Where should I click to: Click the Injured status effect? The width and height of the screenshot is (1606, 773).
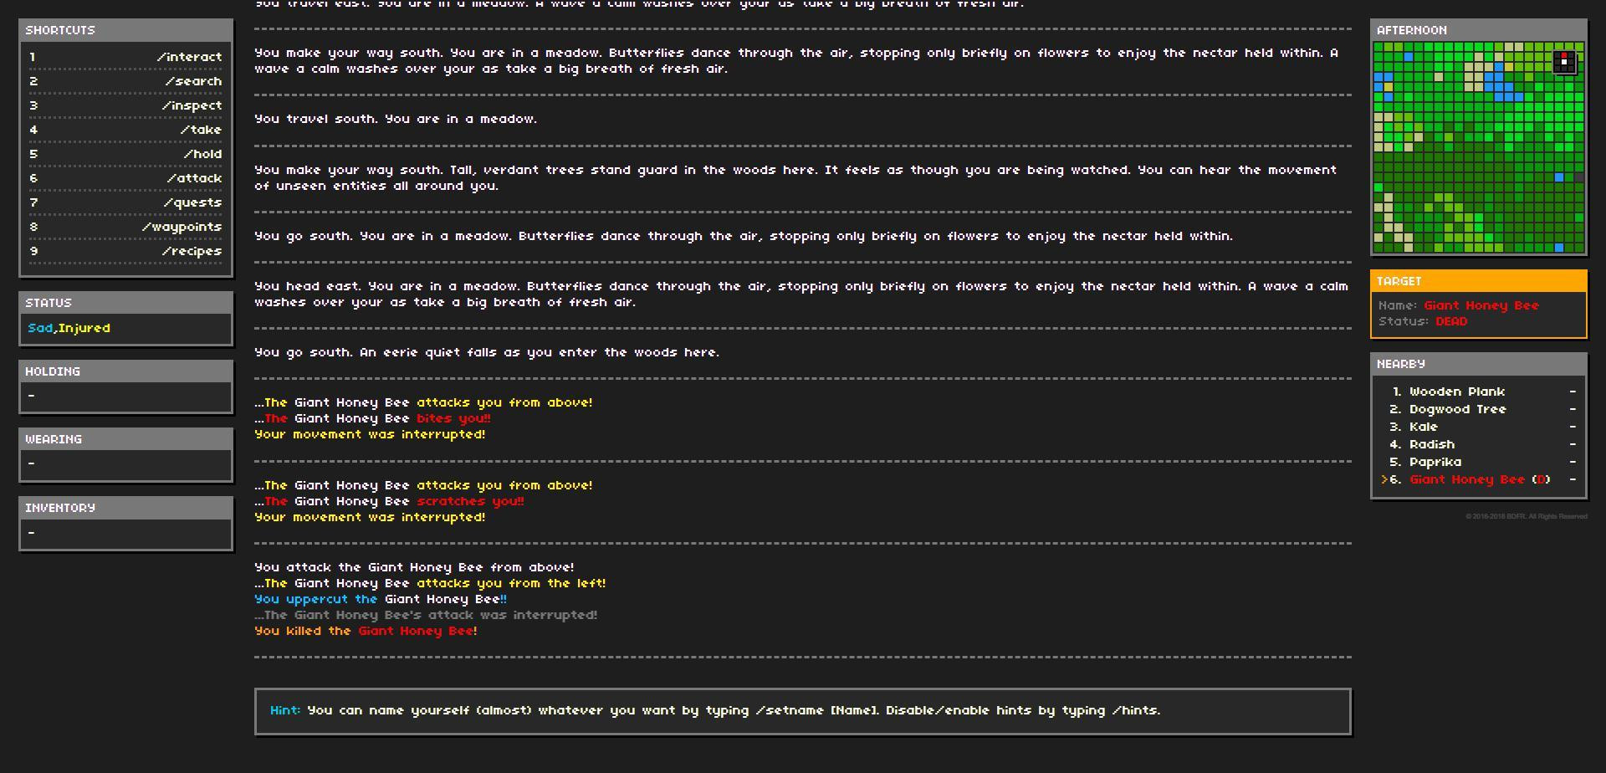[x=84, y=328]
